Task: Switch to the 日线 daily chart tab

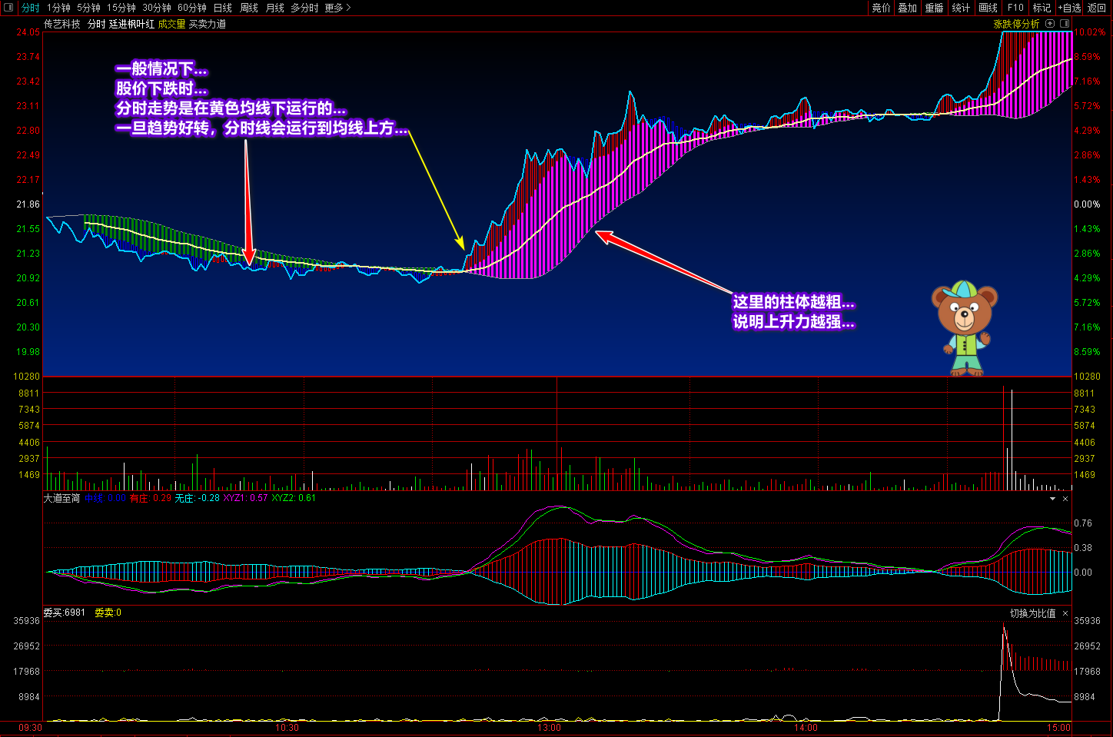Action: pyautogui.click(x=222, y=8)
